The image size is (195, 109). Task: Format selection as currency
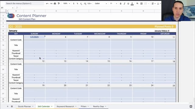pos(74,4)
